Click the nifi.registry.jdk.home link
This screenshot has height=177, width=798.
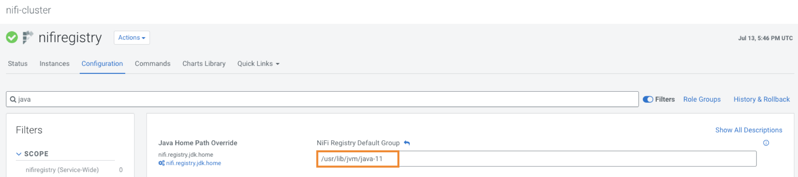tap(194, 163)
